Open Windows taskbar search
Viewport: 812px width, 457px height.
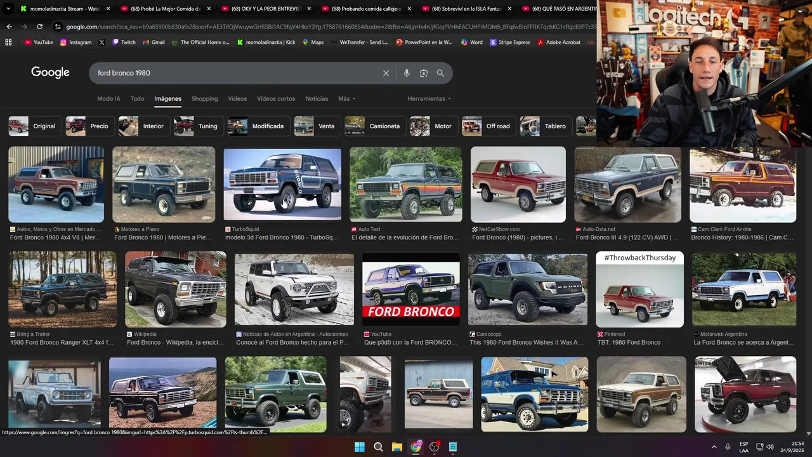378,447
